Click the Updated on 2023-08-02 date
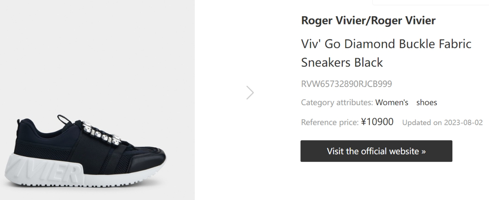 (x=442, y=122)
